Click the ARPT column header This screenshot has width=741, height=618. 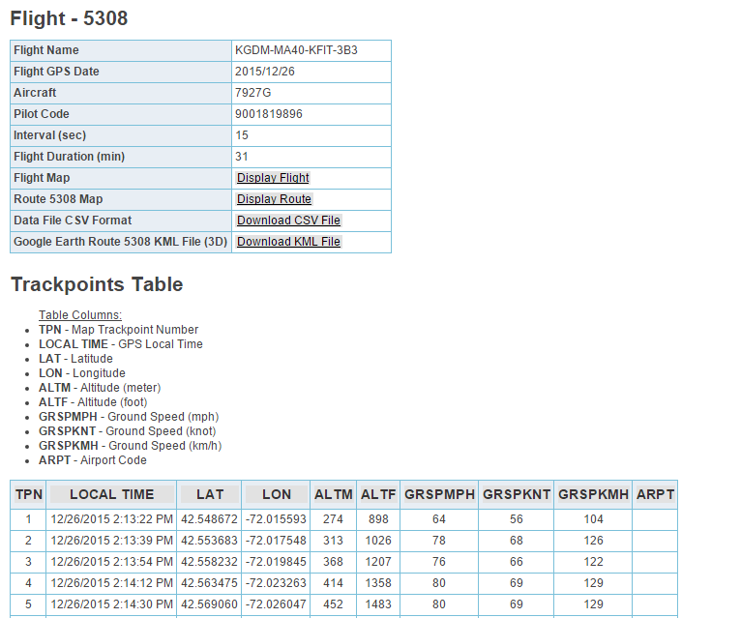(x=655, y=494)
